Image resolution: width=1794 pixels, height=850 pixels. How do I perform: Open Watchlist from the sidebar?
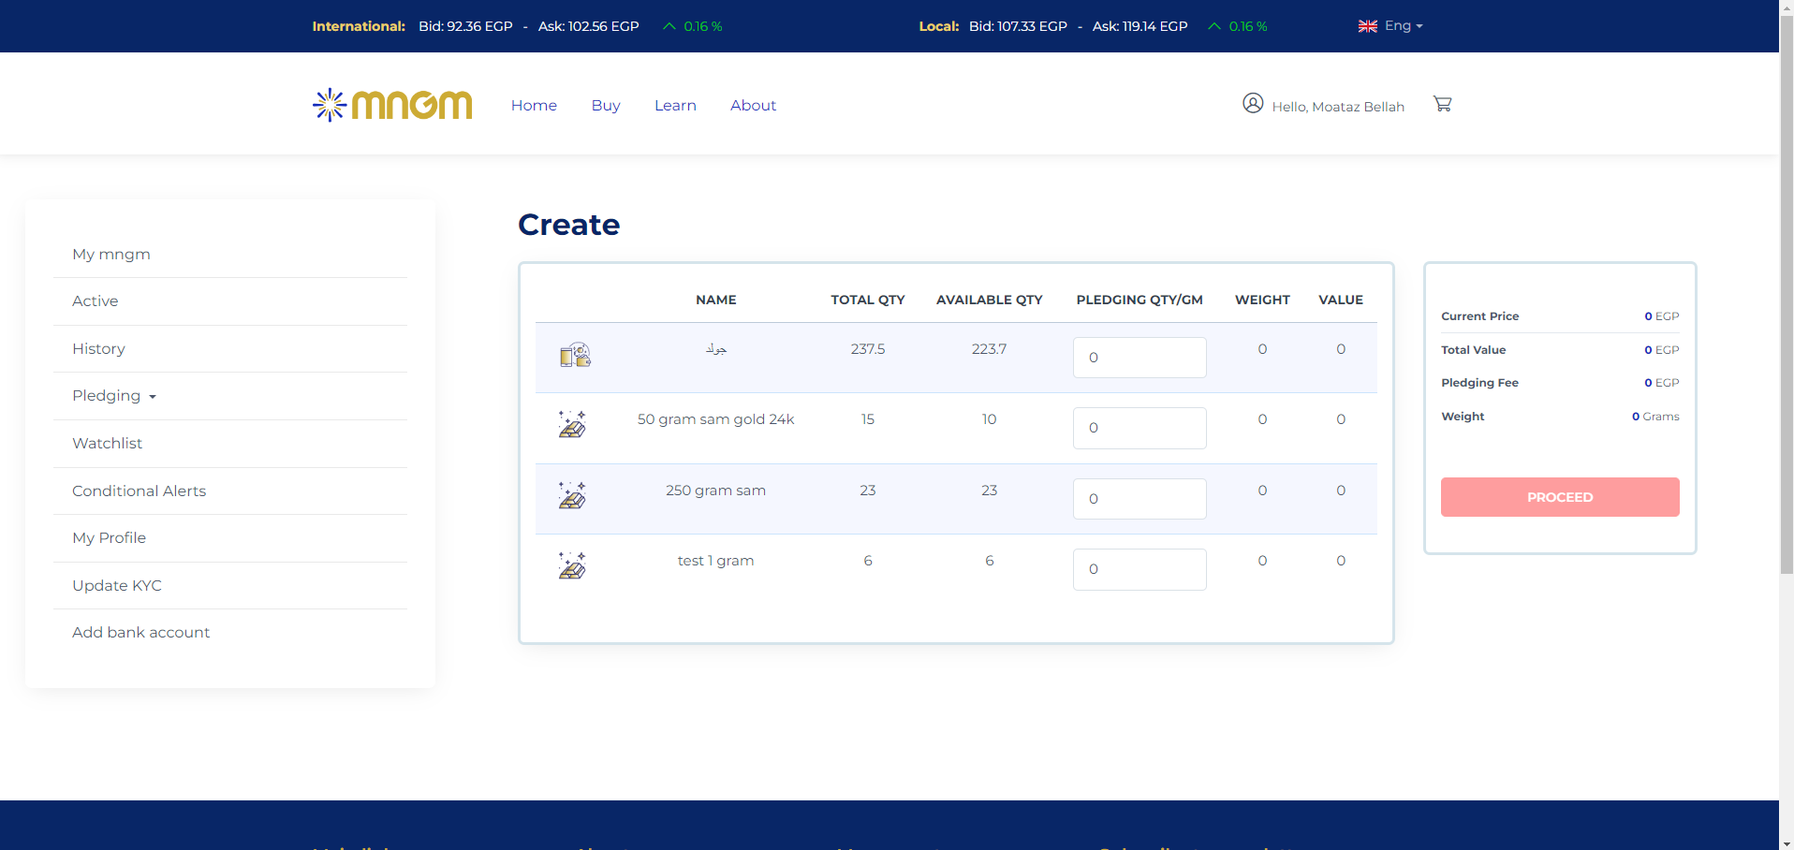pos(108,444)
